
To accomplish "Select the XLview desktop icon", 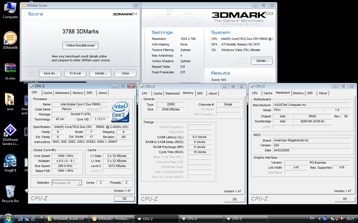I will (x=10, y=71).
